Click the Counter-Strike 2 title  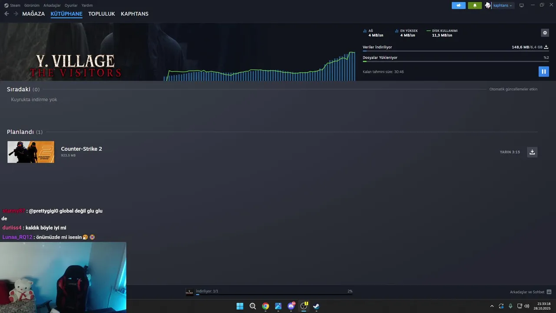coord(82,149)
